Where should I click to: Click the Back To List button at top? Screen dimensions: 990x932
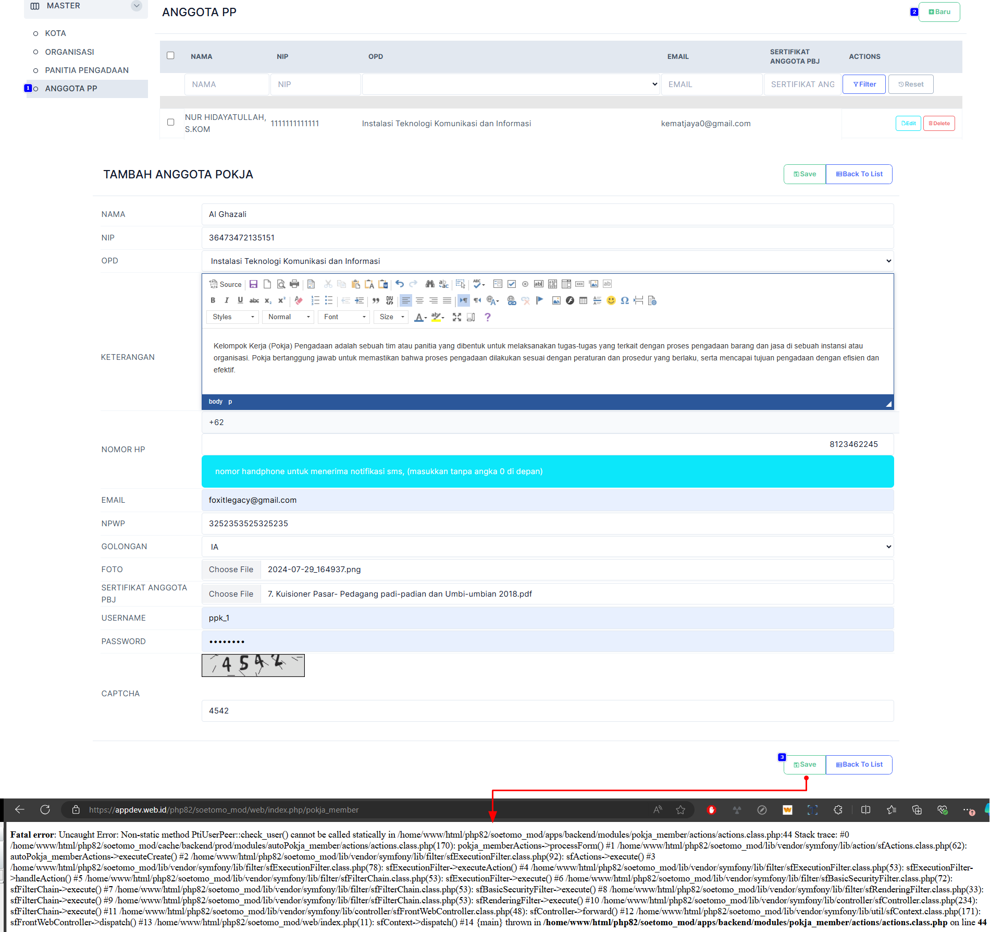859,174
